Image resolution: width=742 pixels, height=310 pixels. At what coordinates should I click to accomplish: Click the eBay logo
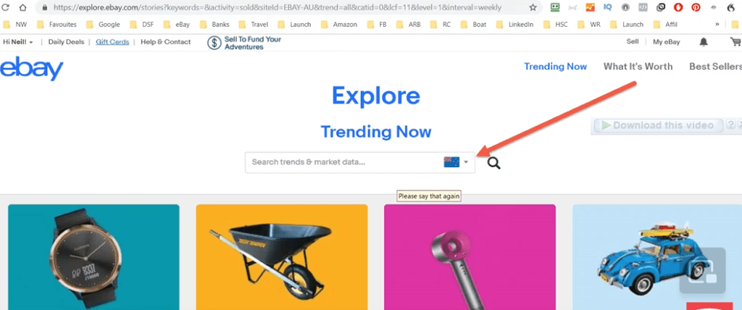tap(32, 68)
